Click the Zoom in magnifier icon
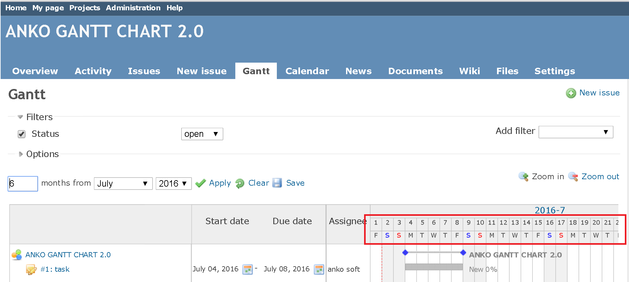Screen dimensions: 629x282 pyautogui.click(x=523, y=177)
